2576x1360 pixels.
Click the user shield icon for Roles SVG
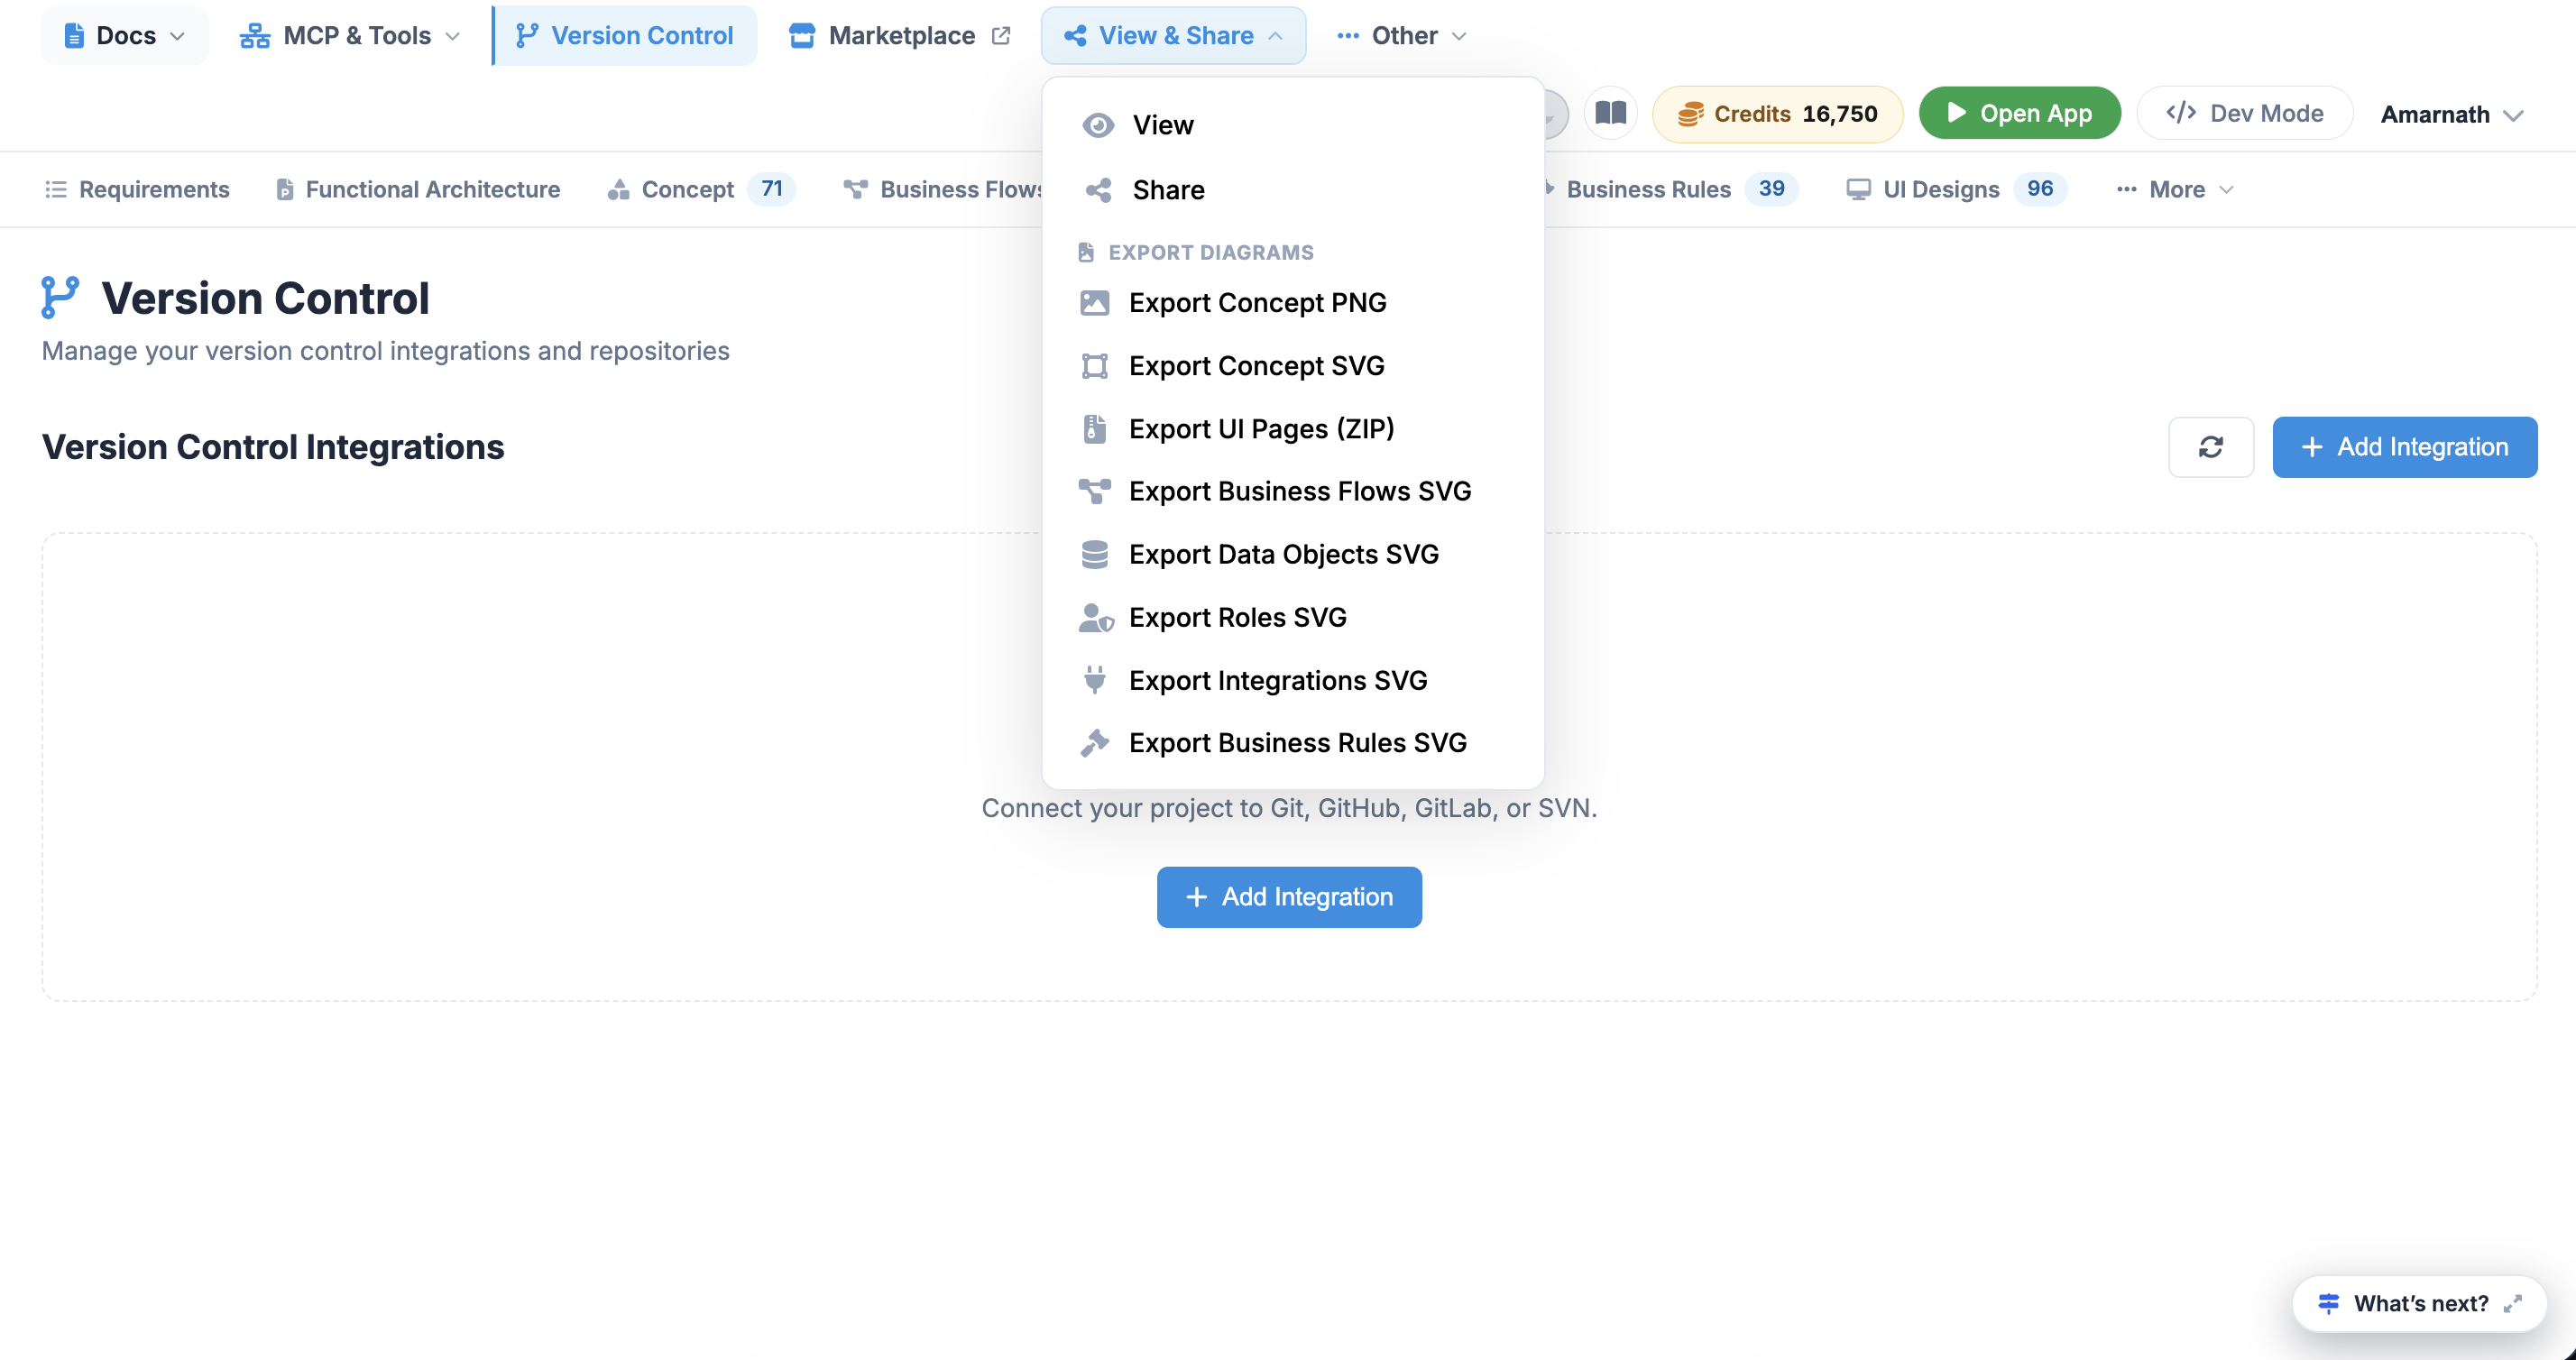1096,618
